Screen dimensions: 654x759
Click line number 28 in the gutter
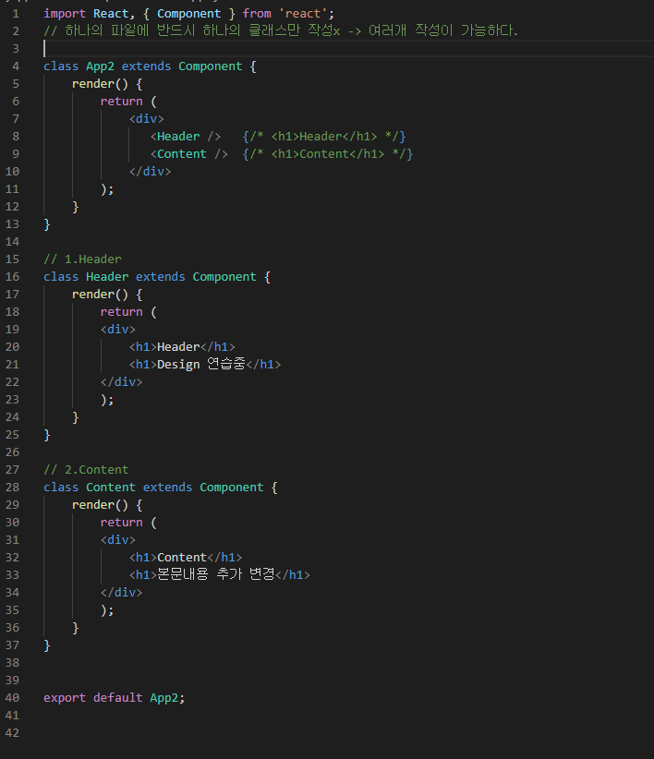coord(13,488)
